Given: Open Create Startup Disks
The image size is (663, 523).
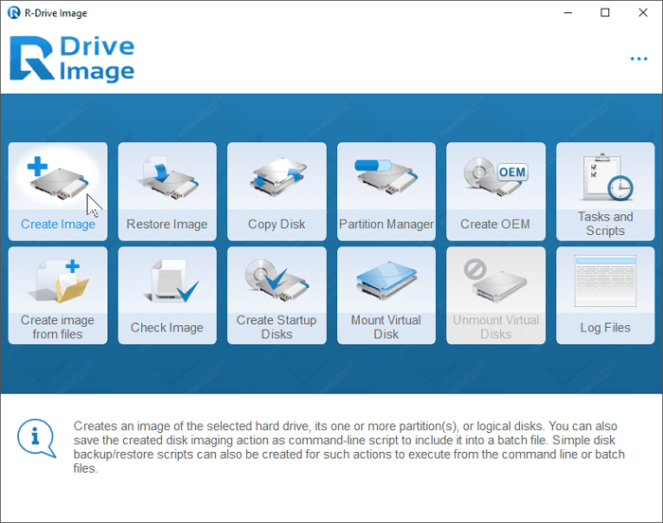Looking at the screenshot, I should click(277, 284).
